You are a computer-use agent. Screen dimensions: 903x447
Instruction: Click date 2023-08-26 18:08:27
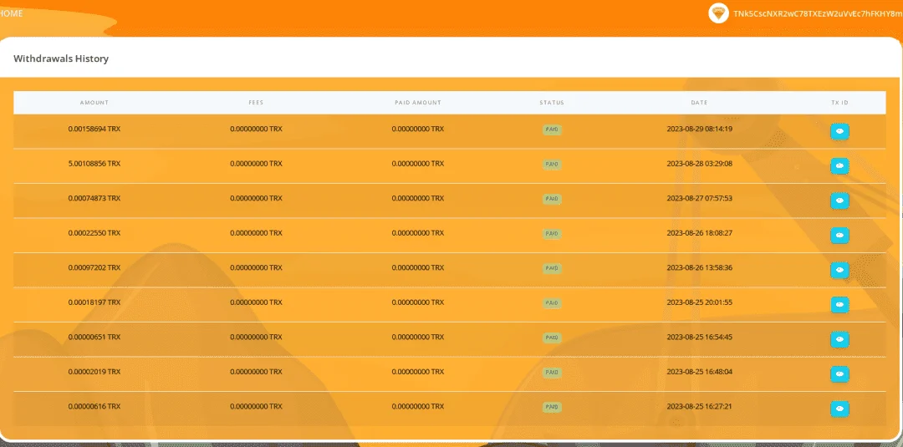pos(699,233)
